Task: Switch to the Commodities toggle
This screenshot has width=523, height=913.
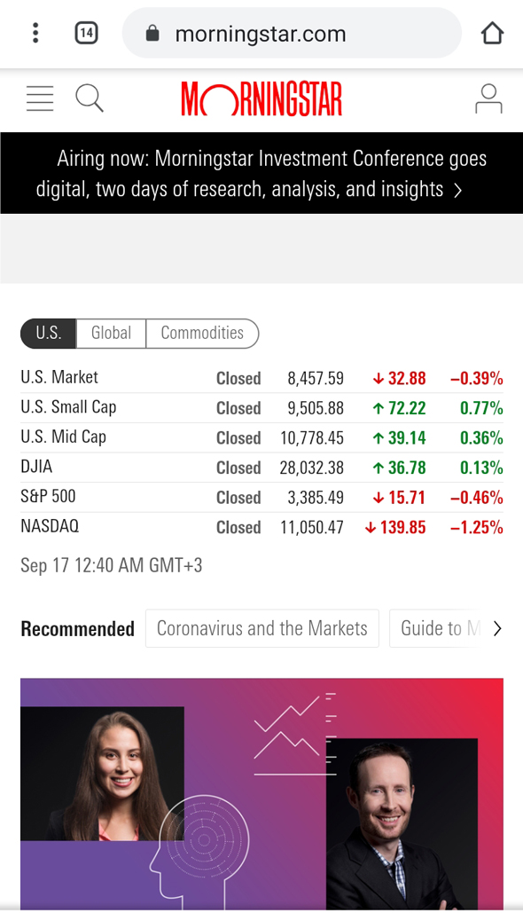Action: pyautogui.click(x=202, y=333)
